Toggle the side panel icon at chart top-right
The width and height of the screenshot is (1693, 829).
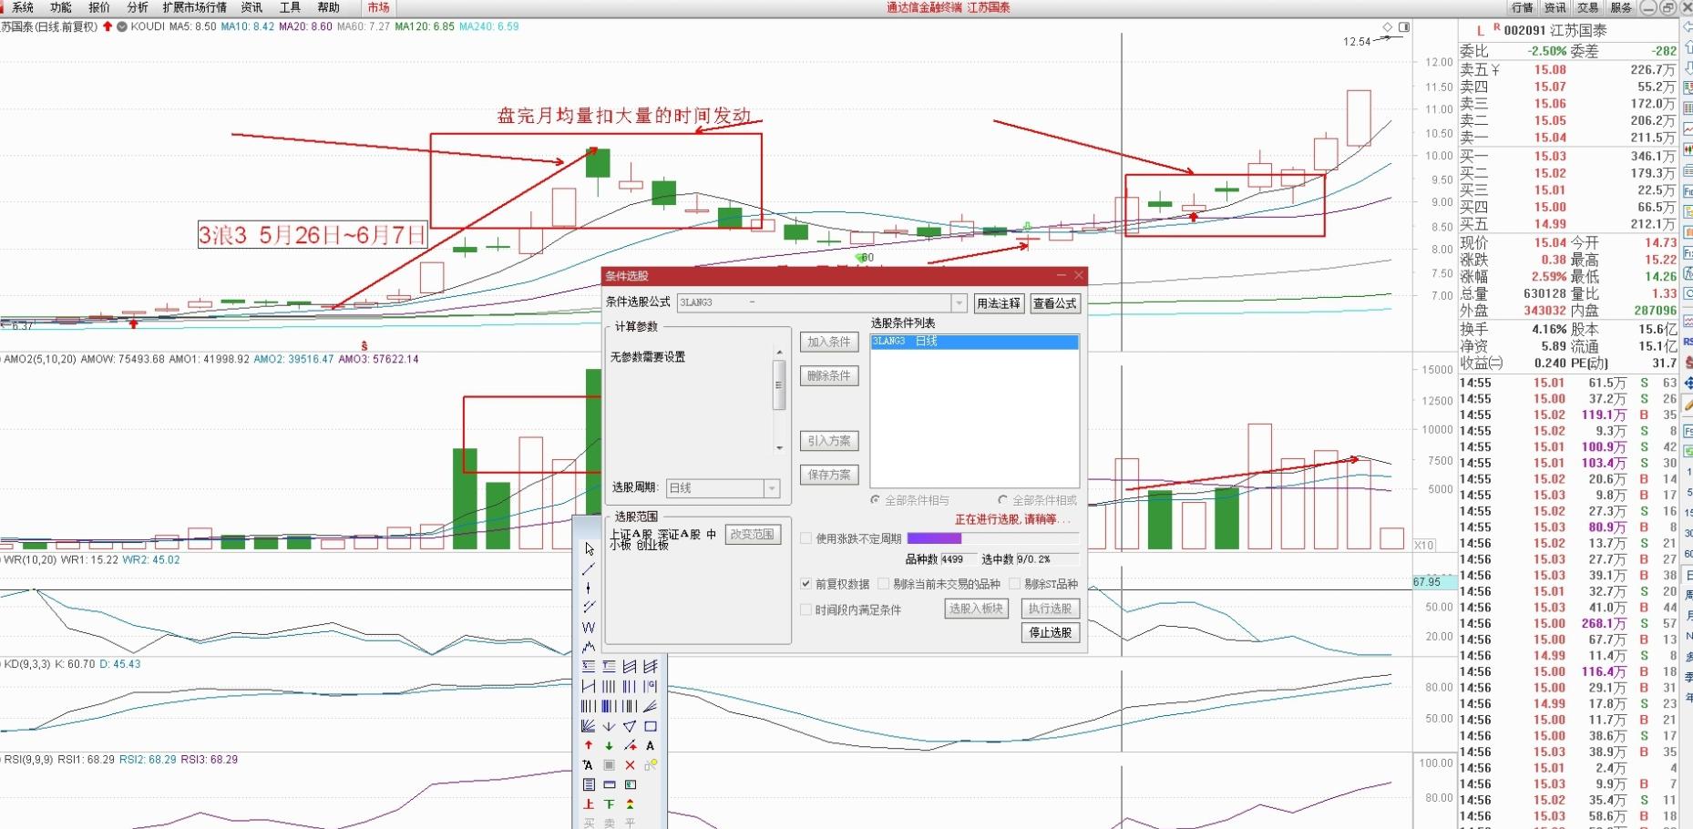(1404, 27)
